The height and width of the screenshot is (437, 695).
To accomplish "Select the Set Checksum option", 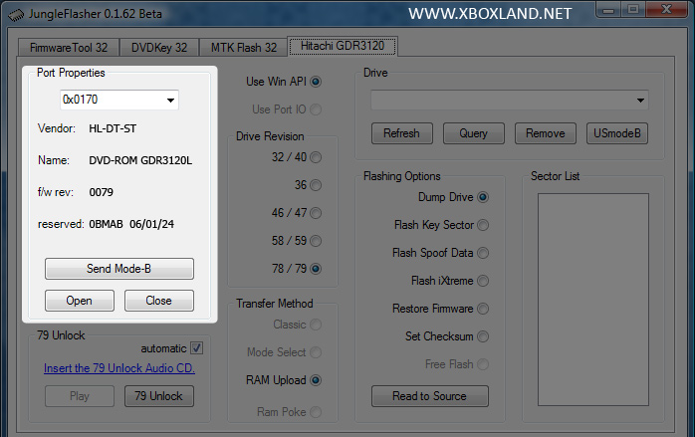I will coord(483,336).
